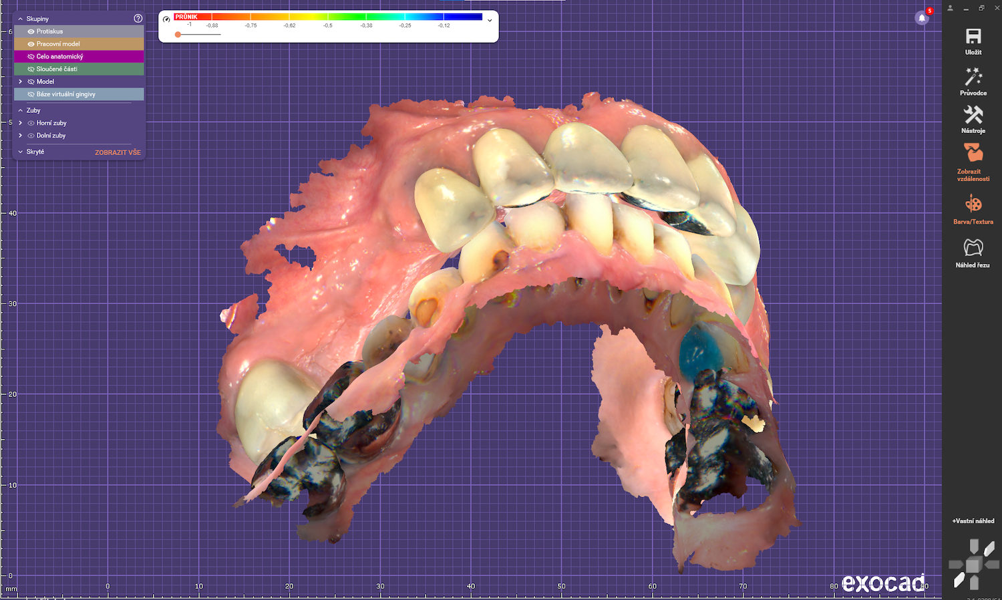Image resolution: width=1002 pixels, height=600 pixels.
Task: Click the +Vlastní náhled button
Action: coord(973,521)
